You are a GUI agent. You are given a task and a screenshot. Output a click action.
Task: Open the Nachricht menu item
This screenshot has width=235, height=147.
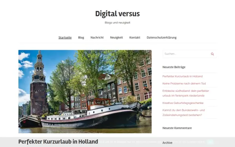click(x=97, y=38)
